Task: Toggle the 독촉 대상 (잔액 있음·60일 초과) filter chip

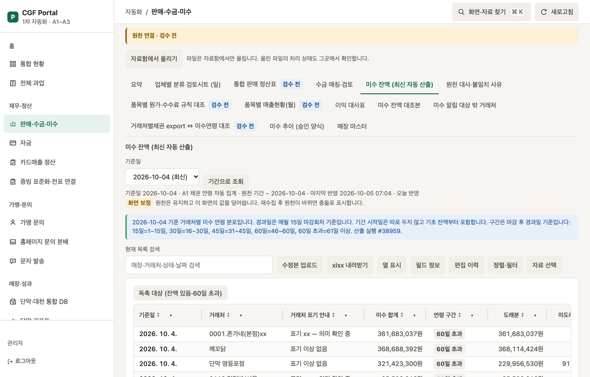Action: [180, 293]
